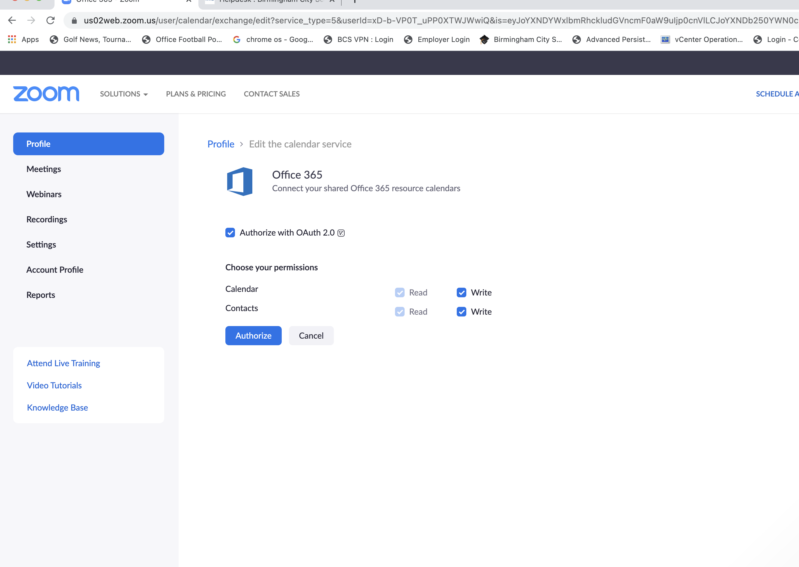Open the Birmingham City S... bookmark
799x567 pixels.
[x=521, y=40]
